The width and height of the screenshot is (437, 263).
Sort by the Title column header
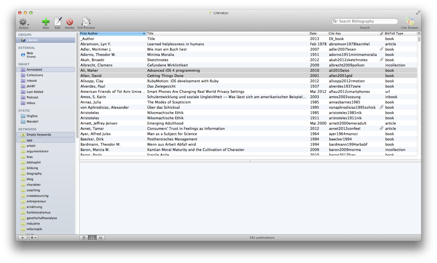(182, 33)
